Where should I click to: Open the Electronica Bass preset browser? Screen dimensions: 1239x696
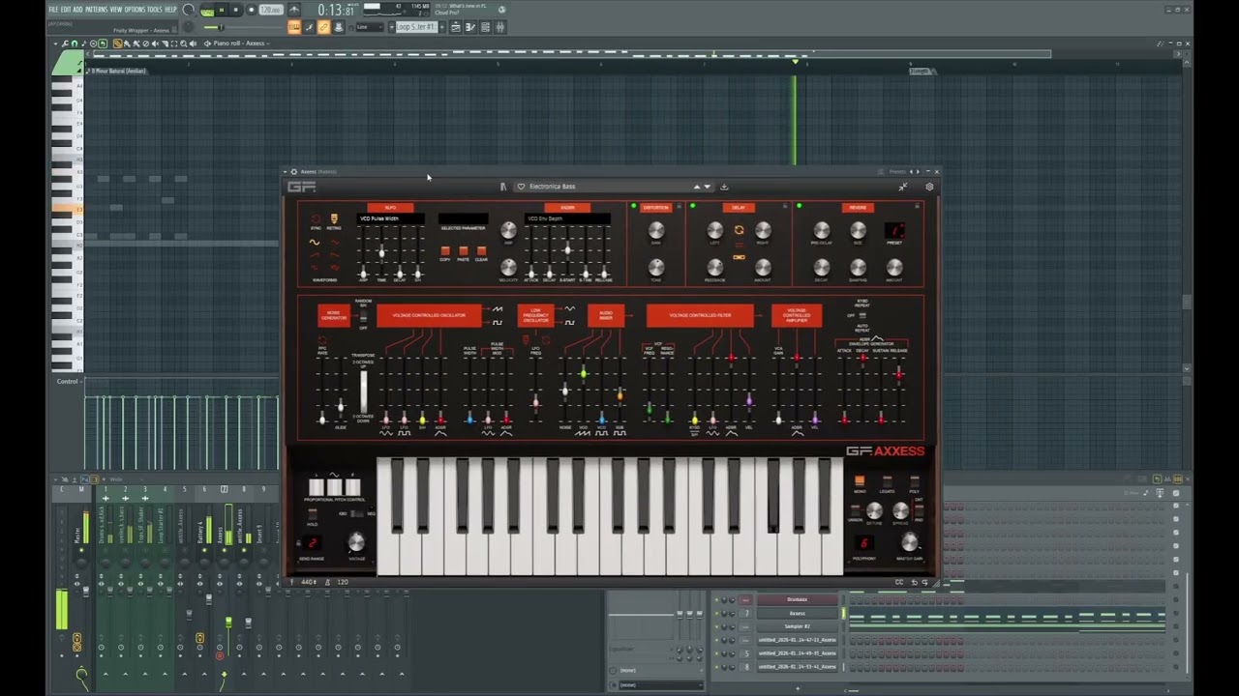pos(553,187)
